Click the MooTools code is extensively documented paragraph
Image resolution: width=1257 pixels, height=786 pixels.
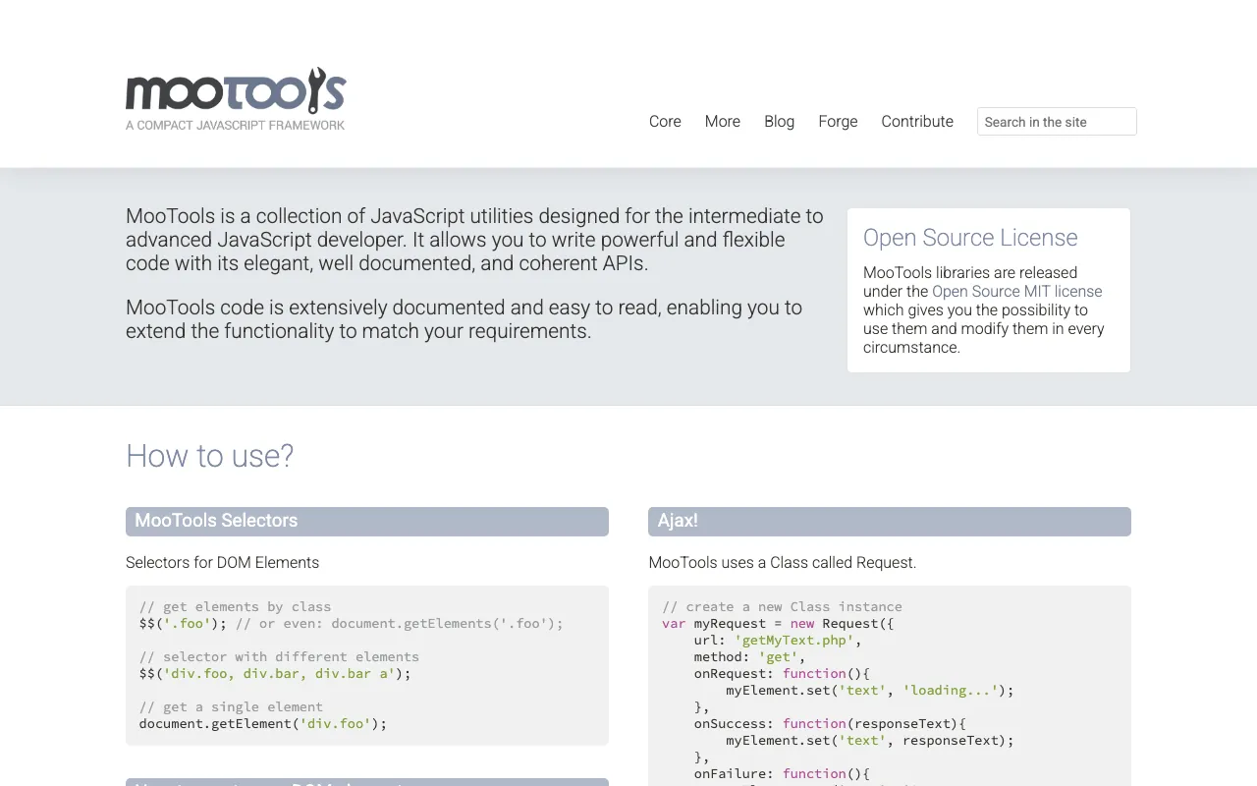(464, 319)
